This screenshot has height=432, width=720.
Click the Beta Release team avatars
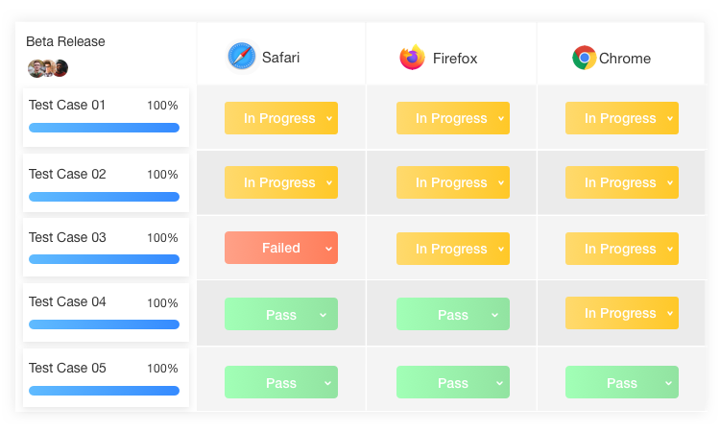click(48, 68)
